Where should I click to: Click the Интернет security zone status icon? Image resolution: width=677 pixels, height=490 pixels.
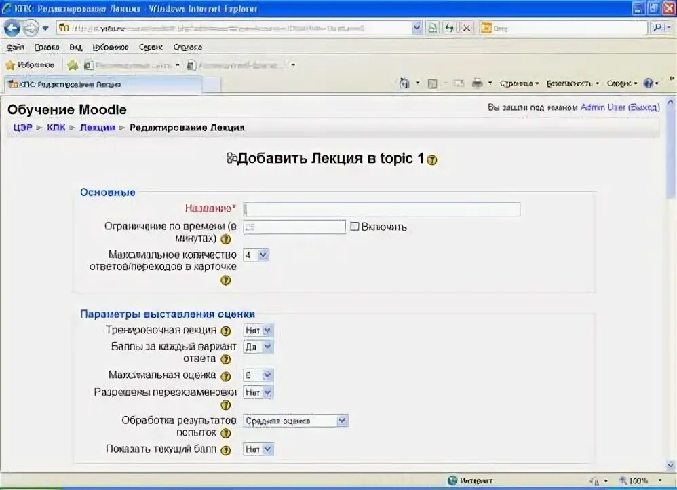pyautogui.click(x=452, y=480)
